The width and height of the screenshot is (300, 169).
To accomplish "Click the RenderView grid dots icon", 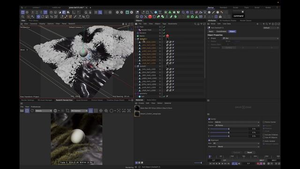I will coord(96,111).
